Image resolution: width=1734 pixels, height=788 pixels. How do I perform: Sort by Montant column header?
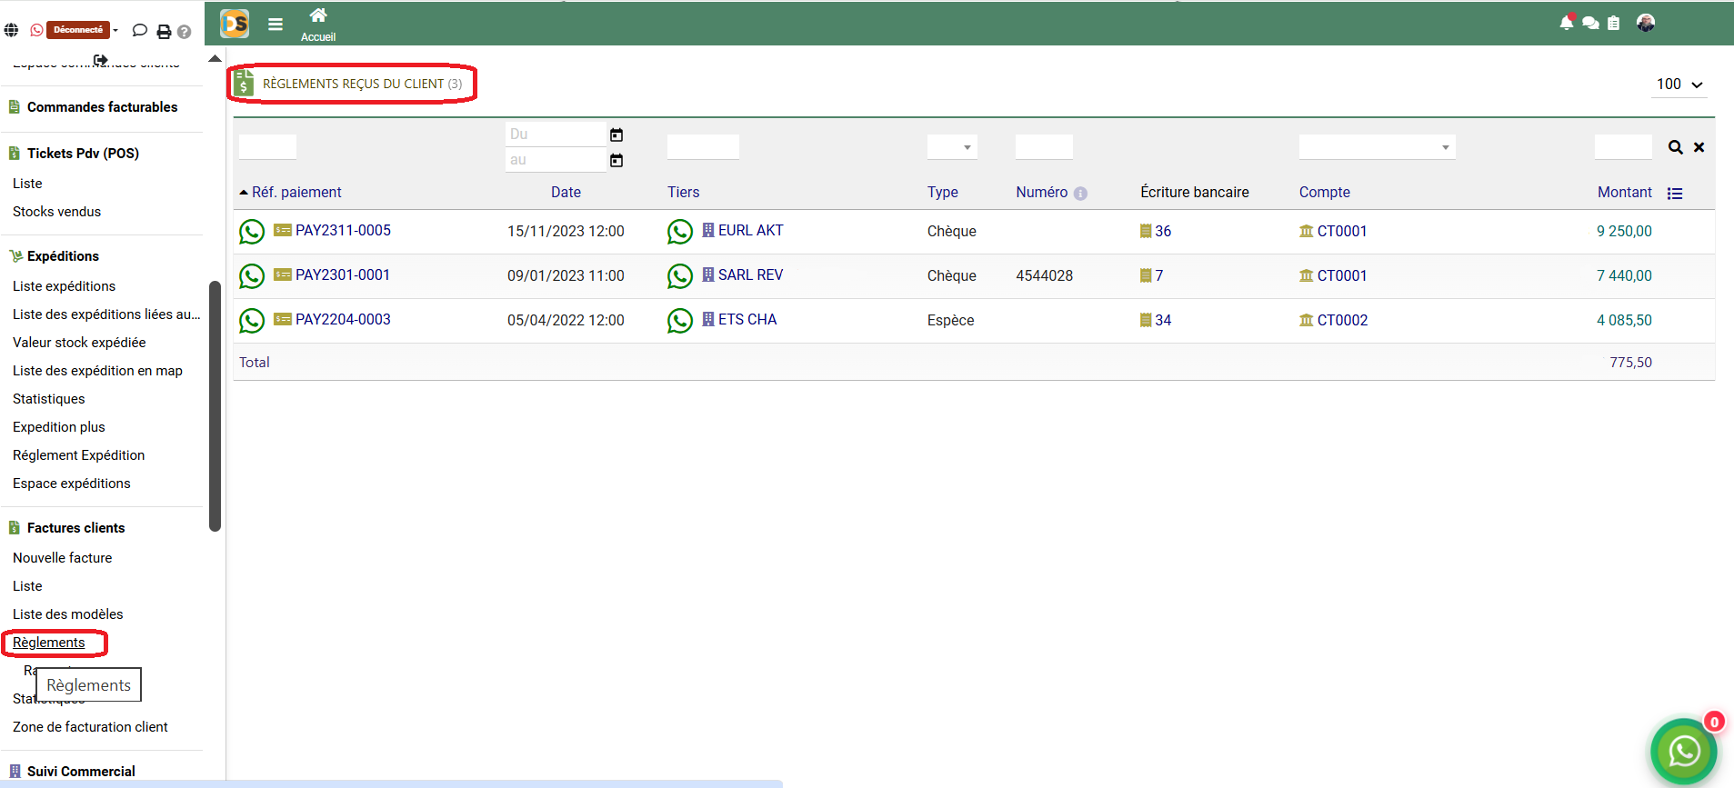pyautogui.click(x=1624, y=193)
